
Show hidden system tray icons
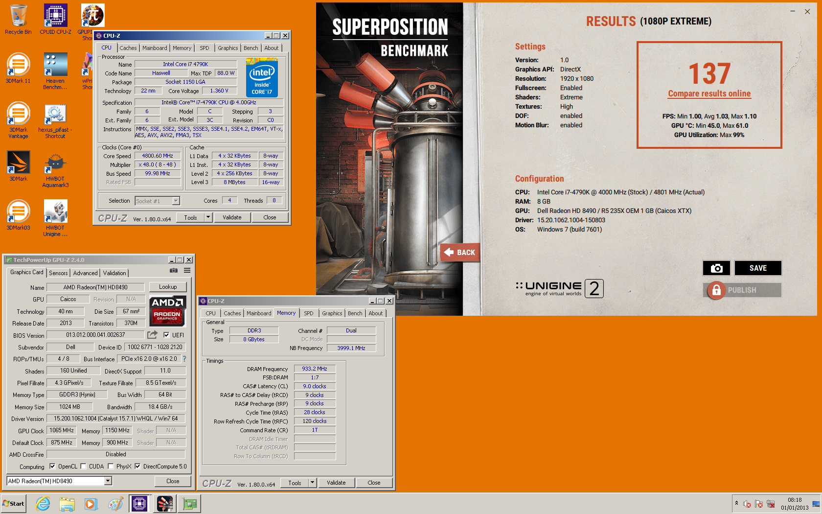point(736,503)
